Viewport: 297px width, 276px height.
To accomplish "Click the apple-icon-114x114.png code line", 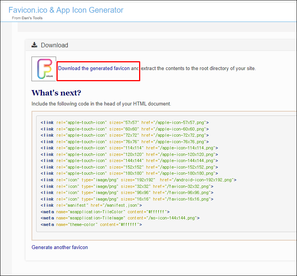I will click(129, 148).
